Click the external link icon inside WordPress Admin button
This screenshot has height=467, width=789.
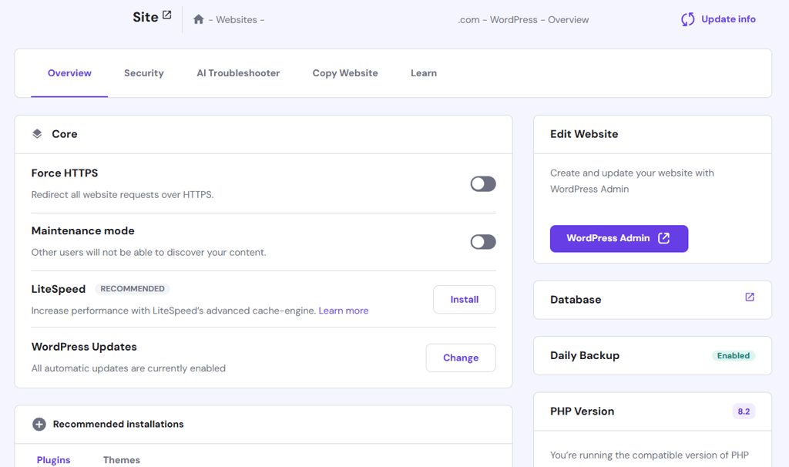(663, 238)
